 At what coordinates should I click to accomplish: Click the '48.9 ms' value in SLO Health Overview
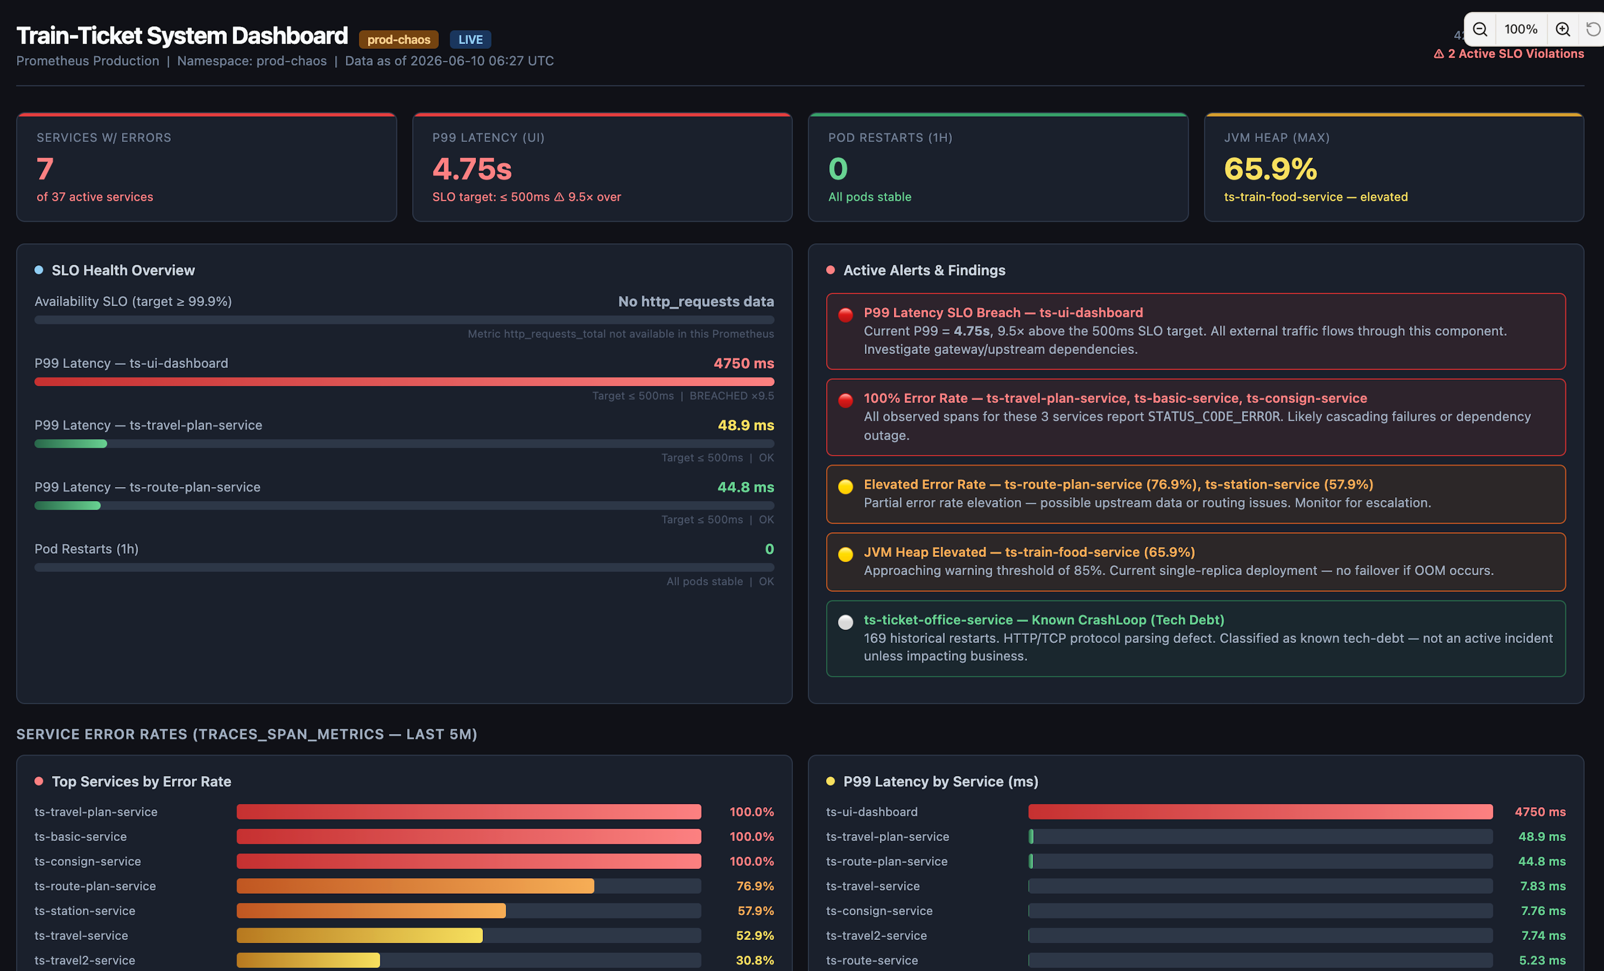pyautogui.click(x=746, y=425)
